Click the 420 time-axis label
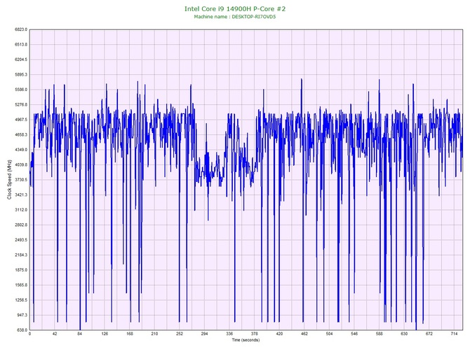The height and width of the screenshot is (352, 470). (x=279, y=334)
